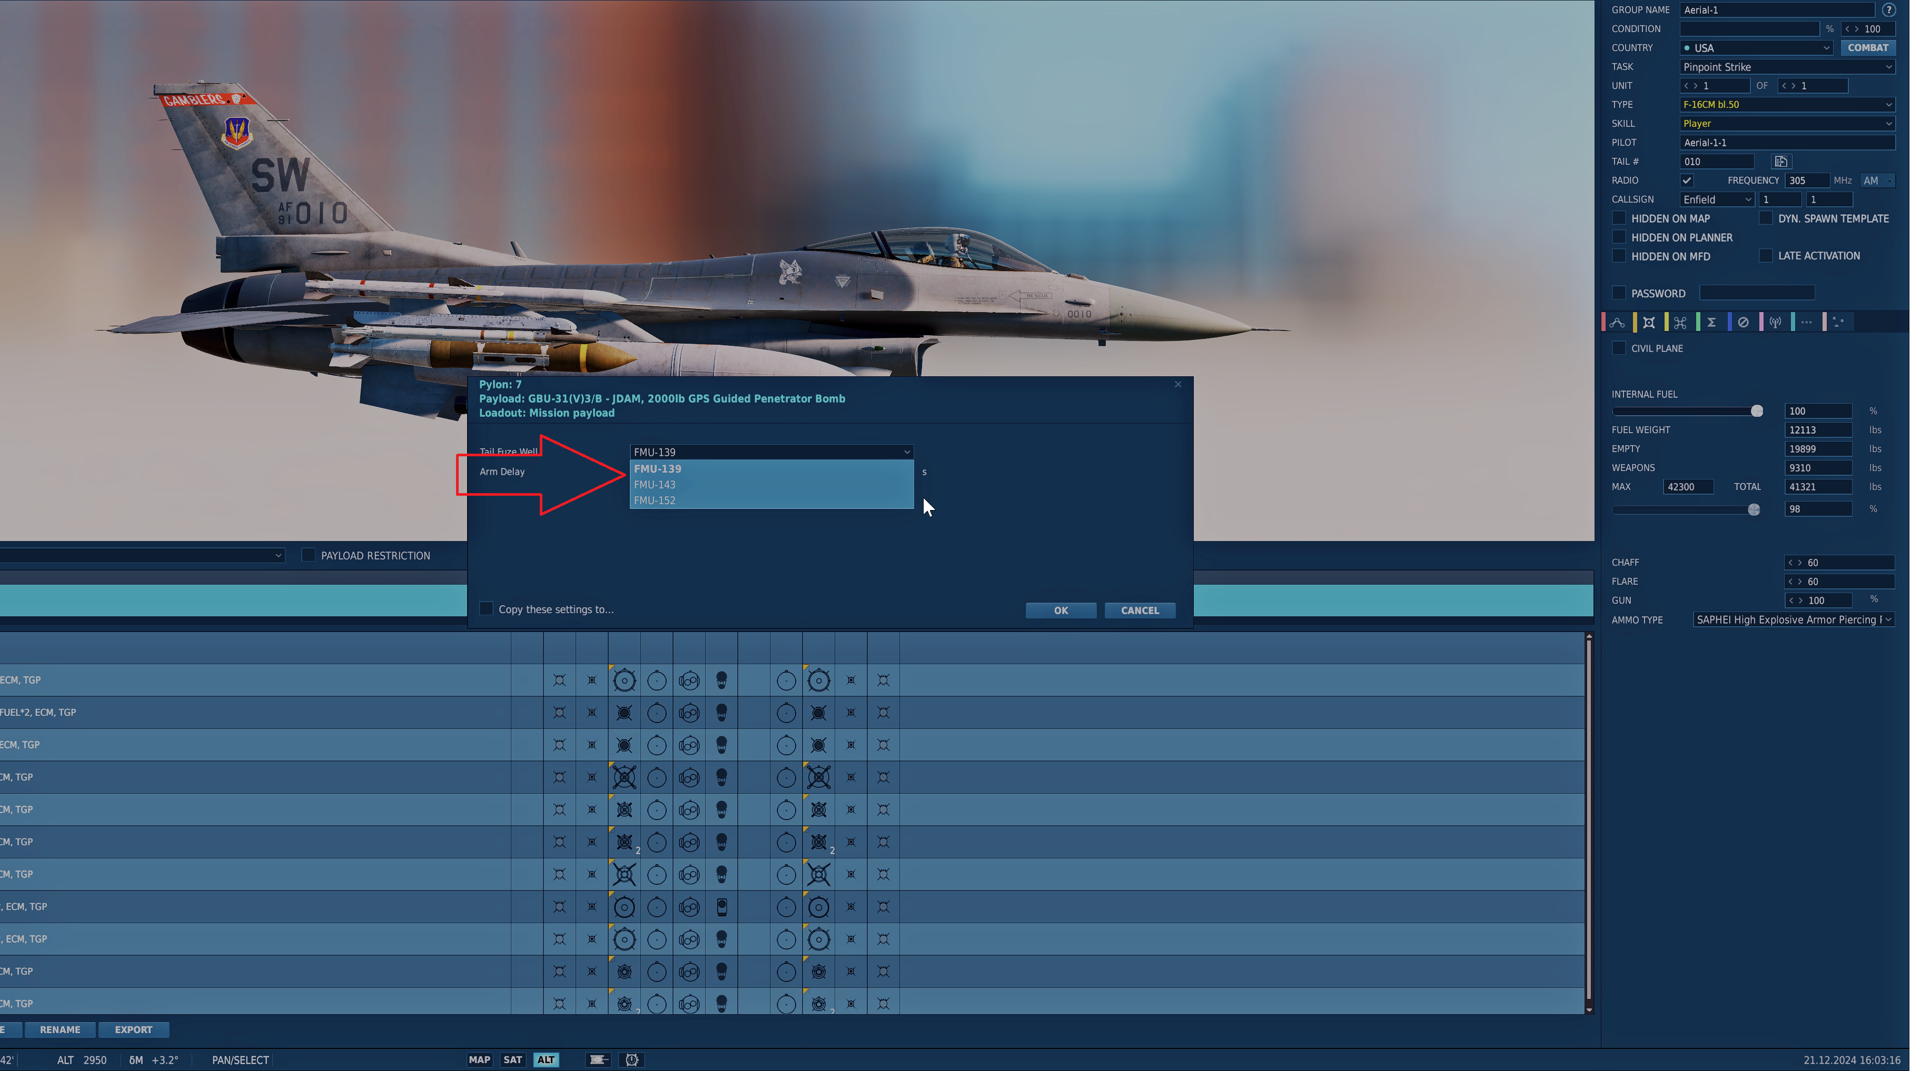This screenshot has width=1911, height=1071.
Task: Select FMU-143 from the fuze list
Action: click(x=771, y=485)
